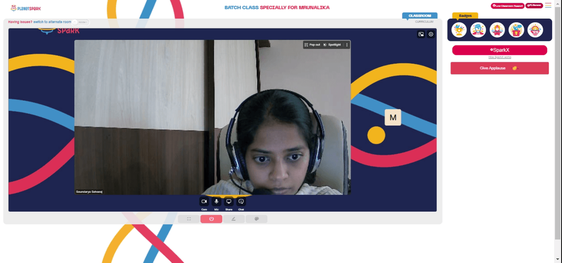Click the SparkX button

click(x=500, y=50)
